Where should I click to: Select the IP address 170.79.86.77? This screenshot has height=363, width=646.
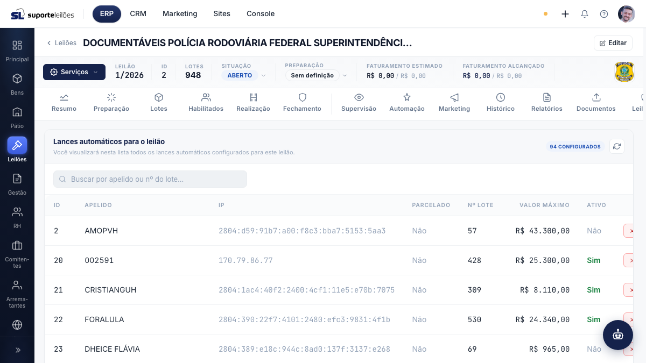tap(245, 260)
